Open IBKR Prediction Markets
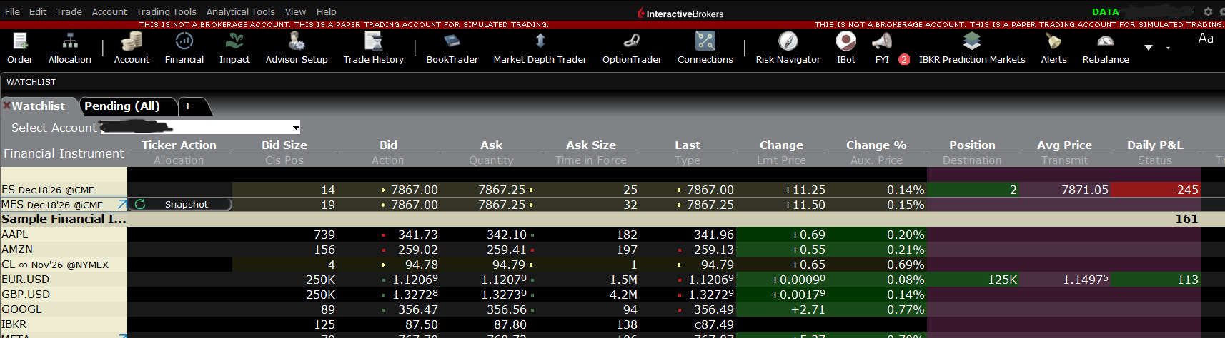 point(972,48)
